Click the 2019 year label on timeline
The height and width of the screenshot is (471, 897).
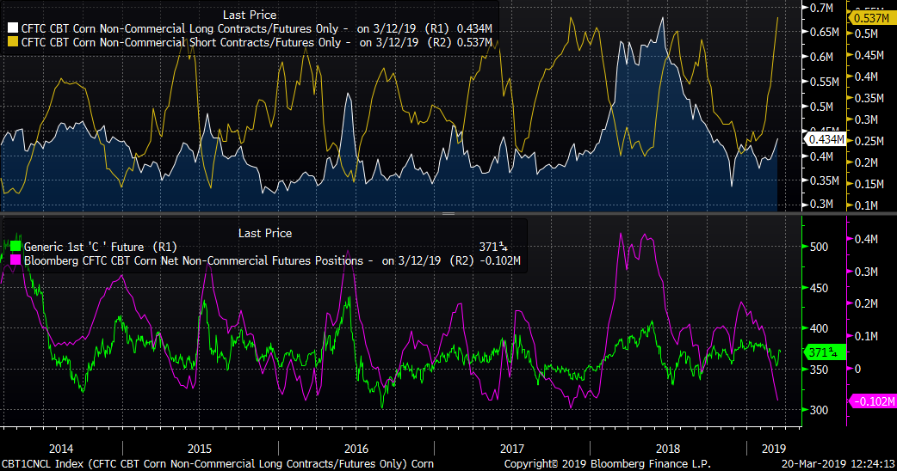(775, 449)
